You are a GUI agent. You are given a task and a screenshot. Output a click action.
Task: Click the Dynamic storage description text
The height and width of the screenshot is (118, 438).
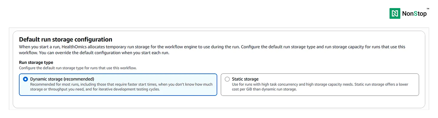[121, 87]
